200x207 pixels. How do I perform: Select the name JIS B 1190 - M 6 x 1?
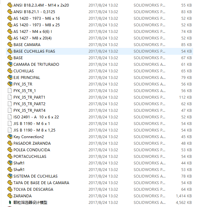pos(32,124)
